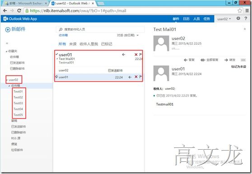Click the browser address bar URL
Viewport: 252px width, 174px height.
click(x=78, y=11)
